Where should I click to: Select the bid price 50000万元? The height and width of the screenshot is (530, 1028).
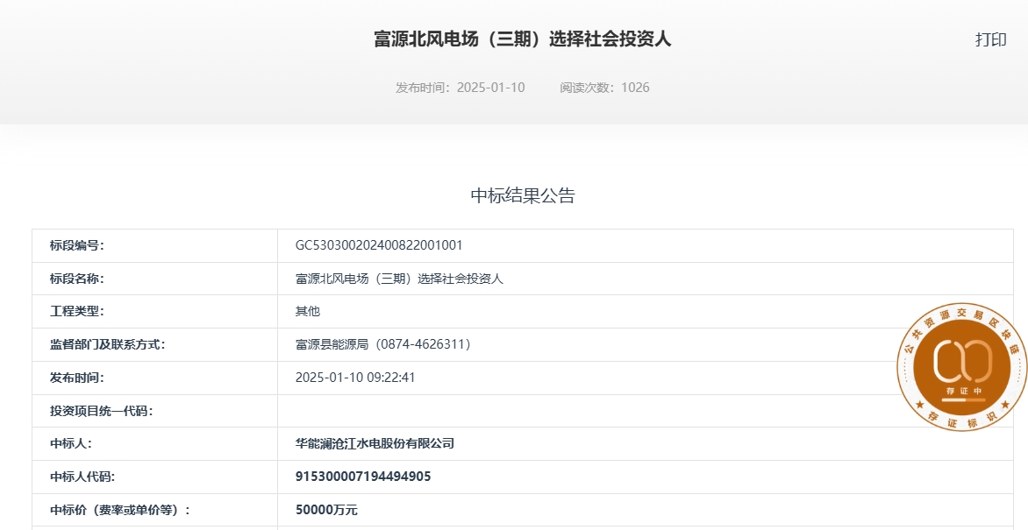326,510
